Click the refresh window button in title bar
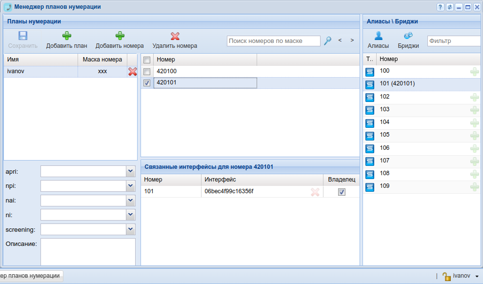This screenshot has width=483, height=284. click(450, 7)
